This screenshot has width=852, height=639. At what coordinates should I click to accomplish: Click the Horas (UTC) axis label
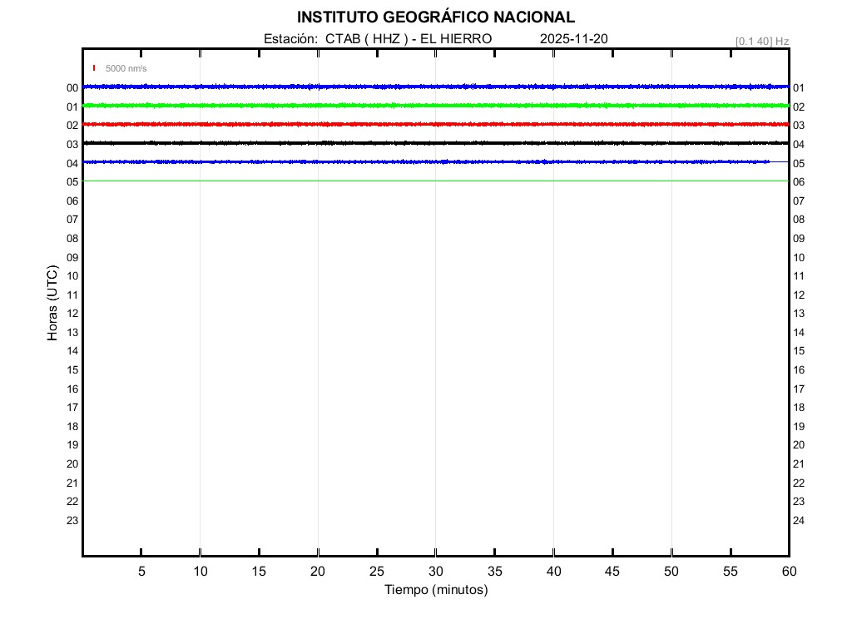click(x=52, y=304)
